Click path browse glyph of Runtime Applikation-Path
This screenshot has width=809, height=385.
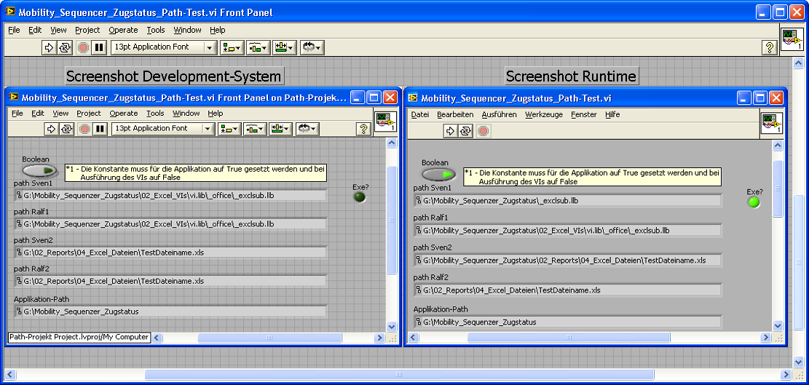pyautogui.click(x=419, y=322)
